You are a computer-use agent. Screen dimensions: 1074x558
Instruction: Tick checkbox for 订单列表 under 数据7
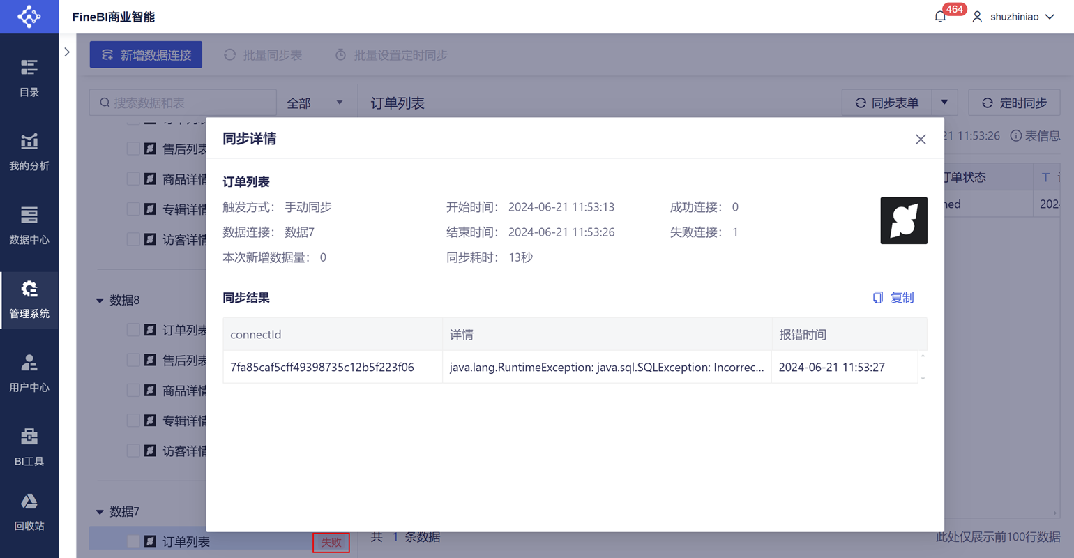pyautogui.click(x=133, y=541)
